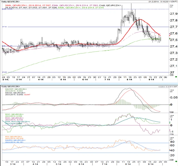This screenshot has width=178, height=166.
Task: Click the 27,701 horizontal level label
Action: point(4,27)
